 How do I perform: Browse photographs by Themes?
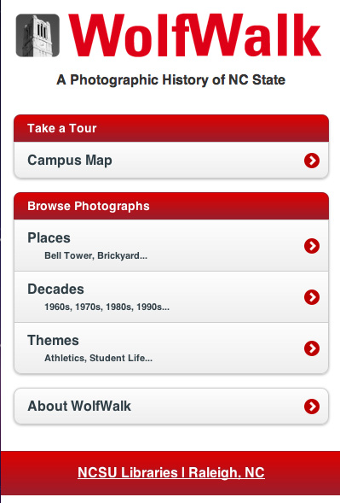(x=171, y=348)
